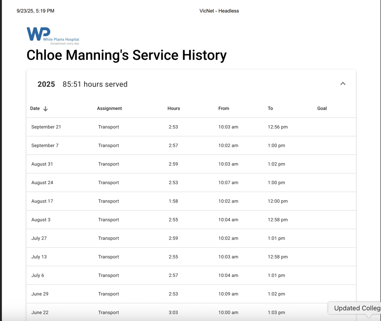Click the August 24 hours value 2:53

point(173,183)
